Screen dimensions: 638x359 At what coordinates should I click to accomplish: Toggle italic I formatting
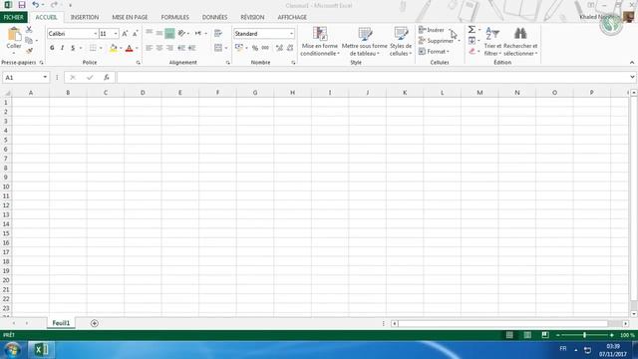pyautogui.click(x=62, y=48)
